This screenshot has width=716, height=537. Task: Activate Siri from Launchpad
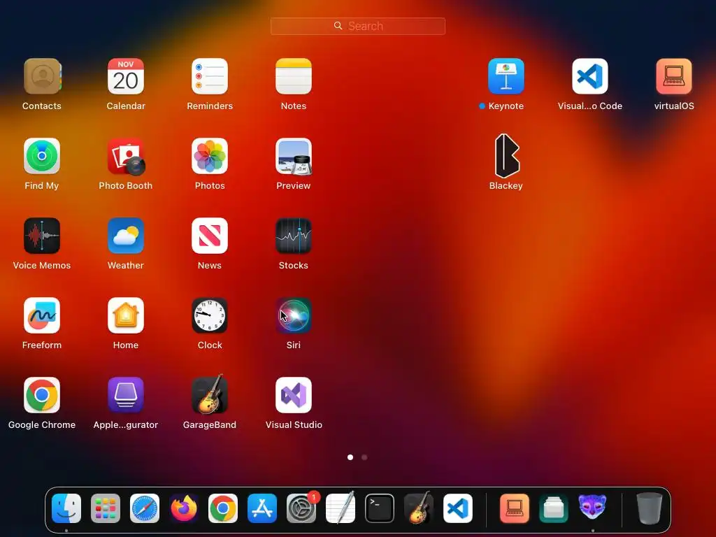294,315
